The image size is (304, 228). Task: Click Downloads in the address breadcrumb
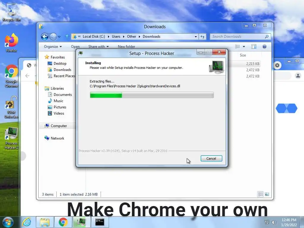tap(151, 37)
